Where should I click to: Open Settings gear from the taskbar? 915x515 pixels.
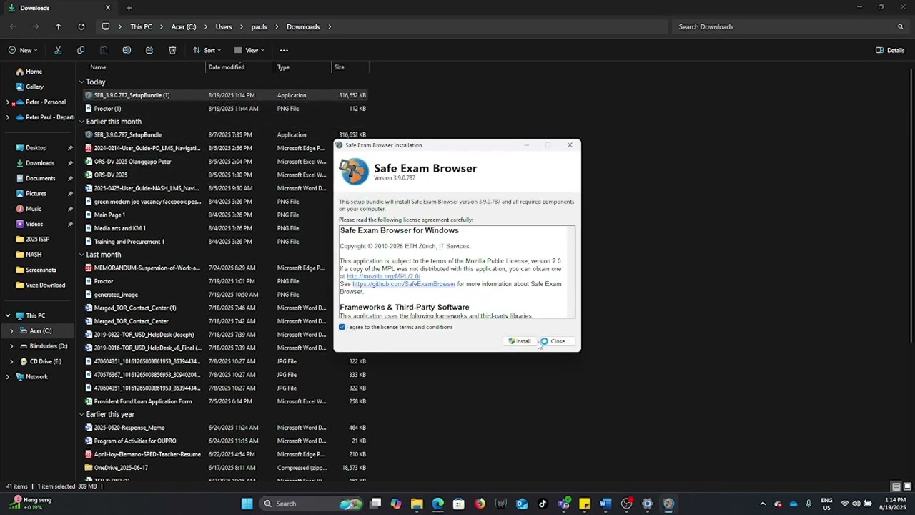[x=648, y=504]
